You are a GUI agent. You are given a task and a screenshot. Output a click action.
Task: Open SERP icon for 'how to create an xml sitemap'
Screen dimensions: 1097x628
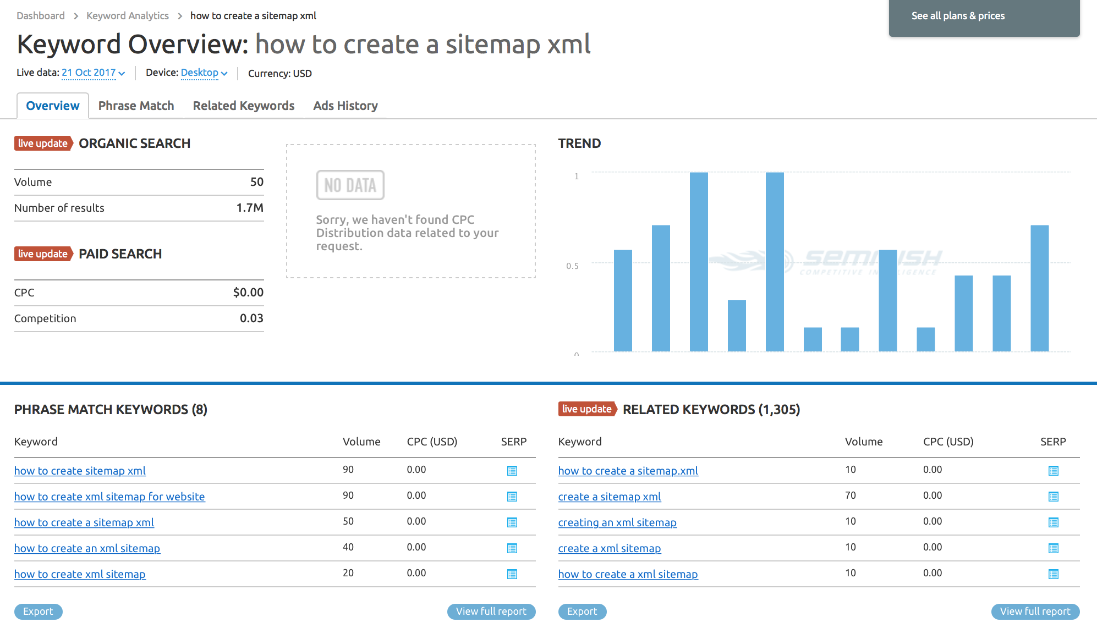512,548
